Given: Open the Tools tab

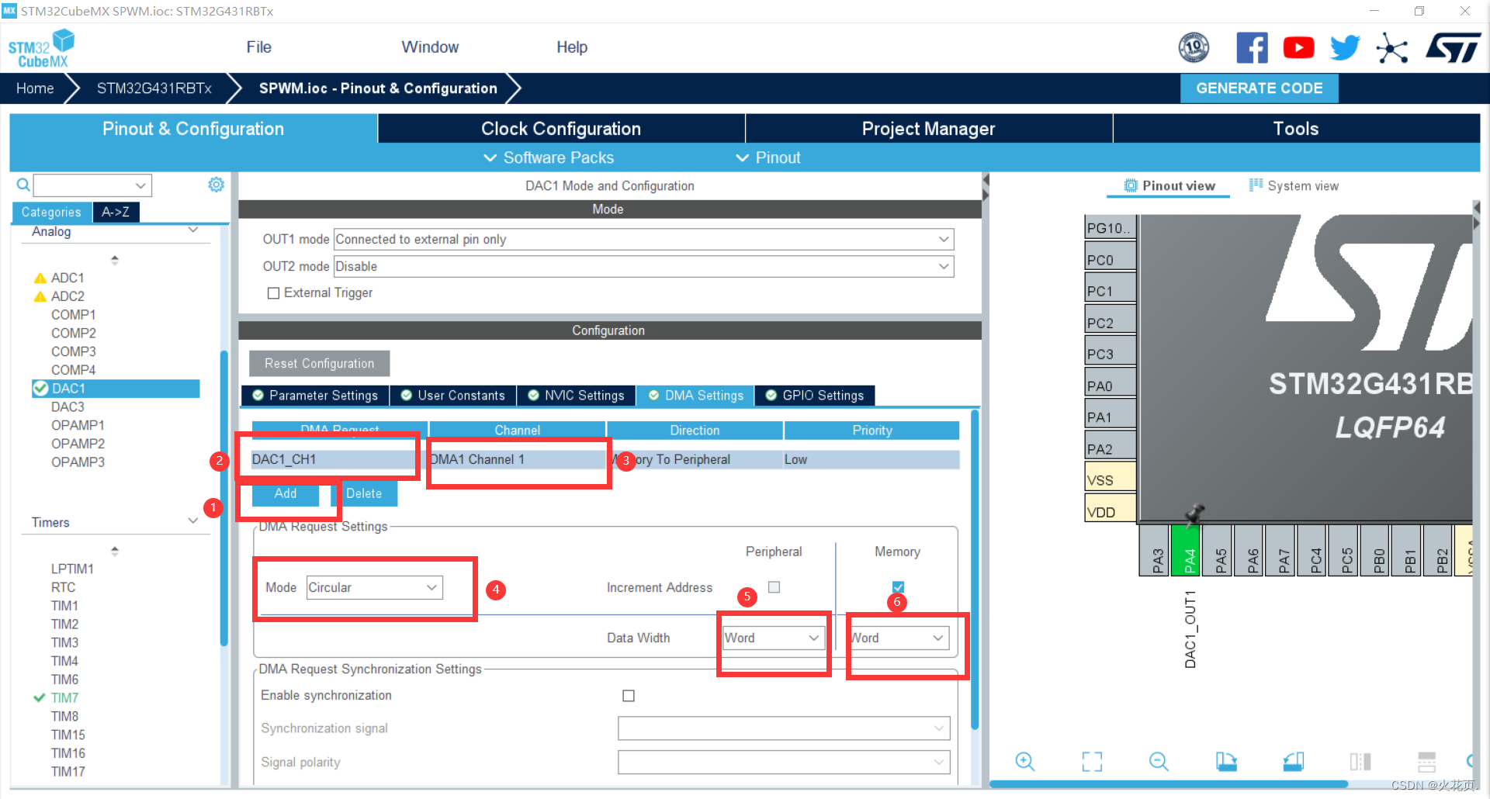Looking at the screenshot, I should coord(1296,129).
